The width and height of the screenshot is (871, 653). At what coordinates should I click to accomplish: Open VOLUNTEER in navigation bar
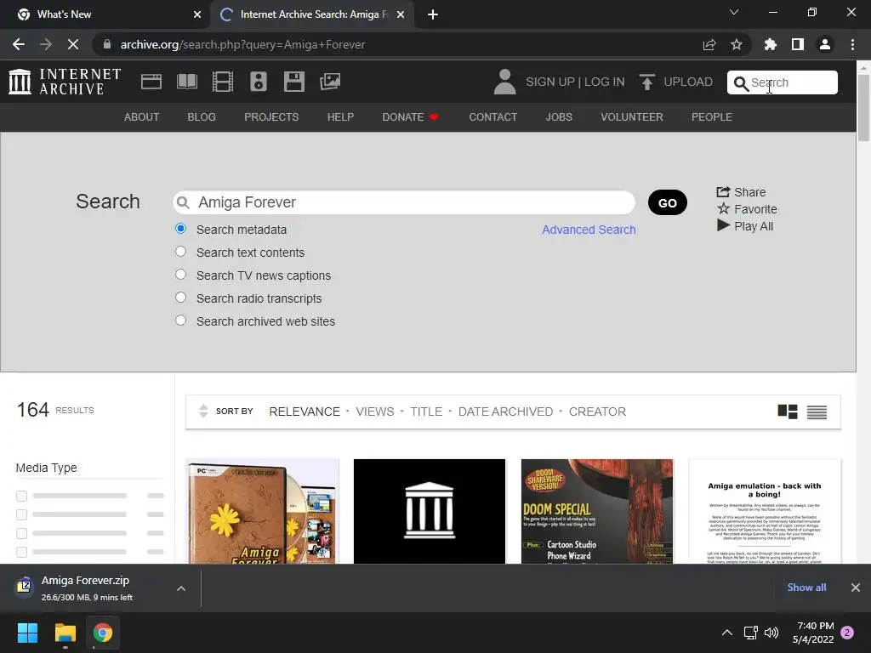tap(632, 117)
